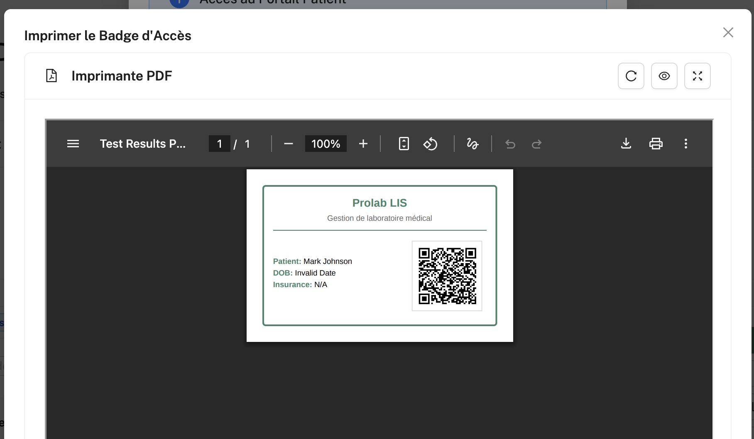754x439 pixels.
Task: Rotate the PDF counterclockwise
Action: point(430,144)
